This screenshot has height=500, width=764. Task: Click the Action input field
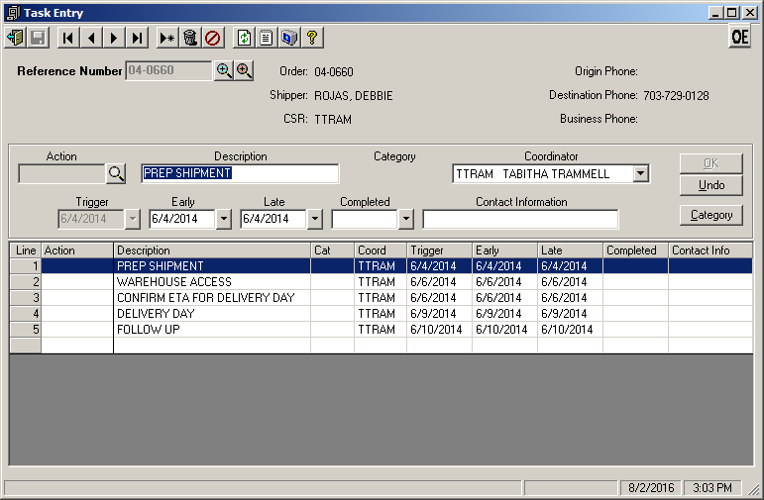61,173
